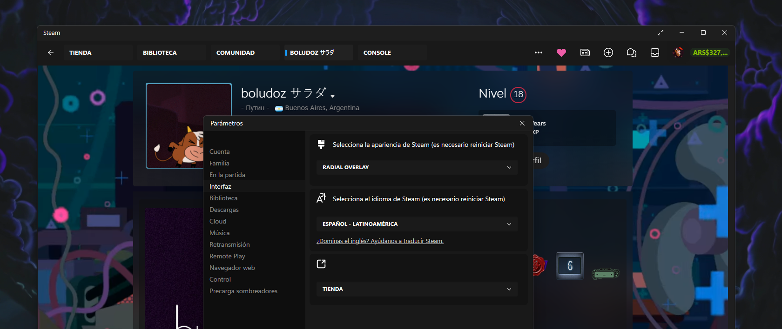Click the open-in-window icon above TIENDA dropdown

(x=321, y=264)
